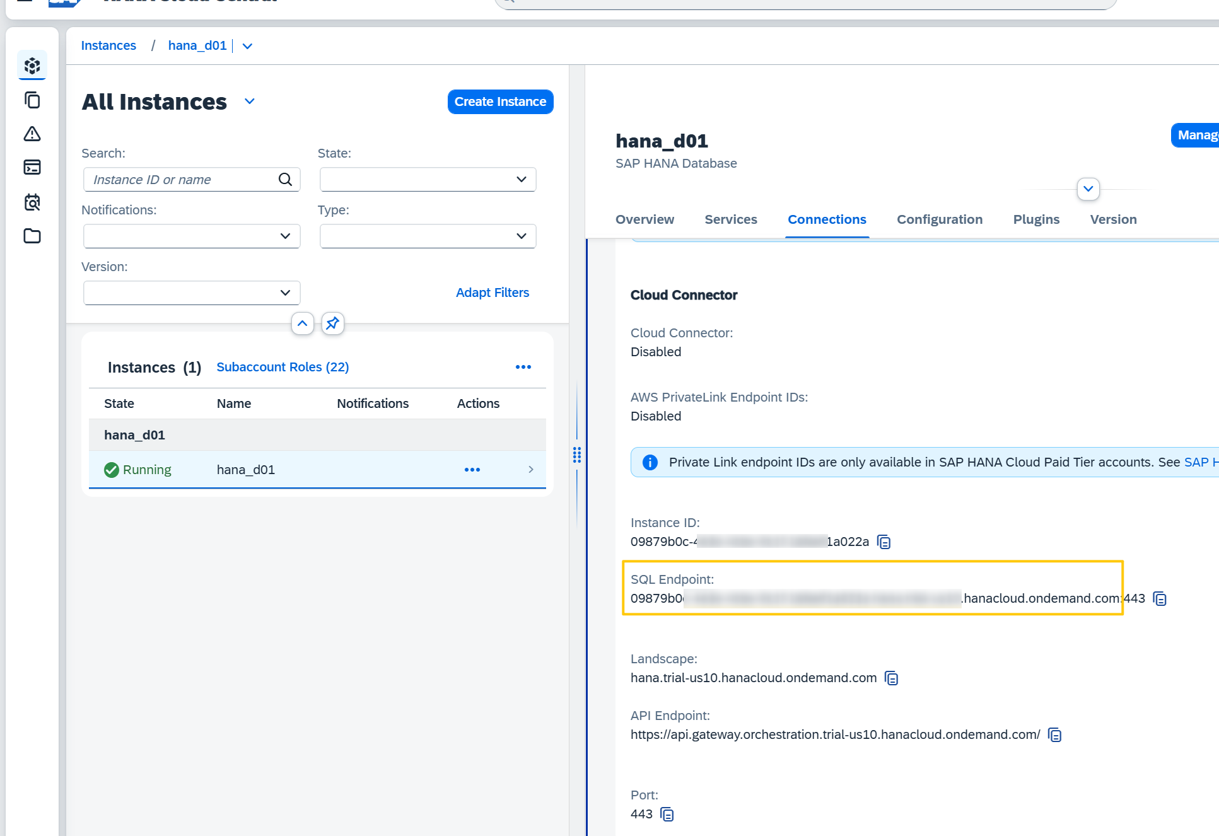Click the Actions column header

pos(478,404)
